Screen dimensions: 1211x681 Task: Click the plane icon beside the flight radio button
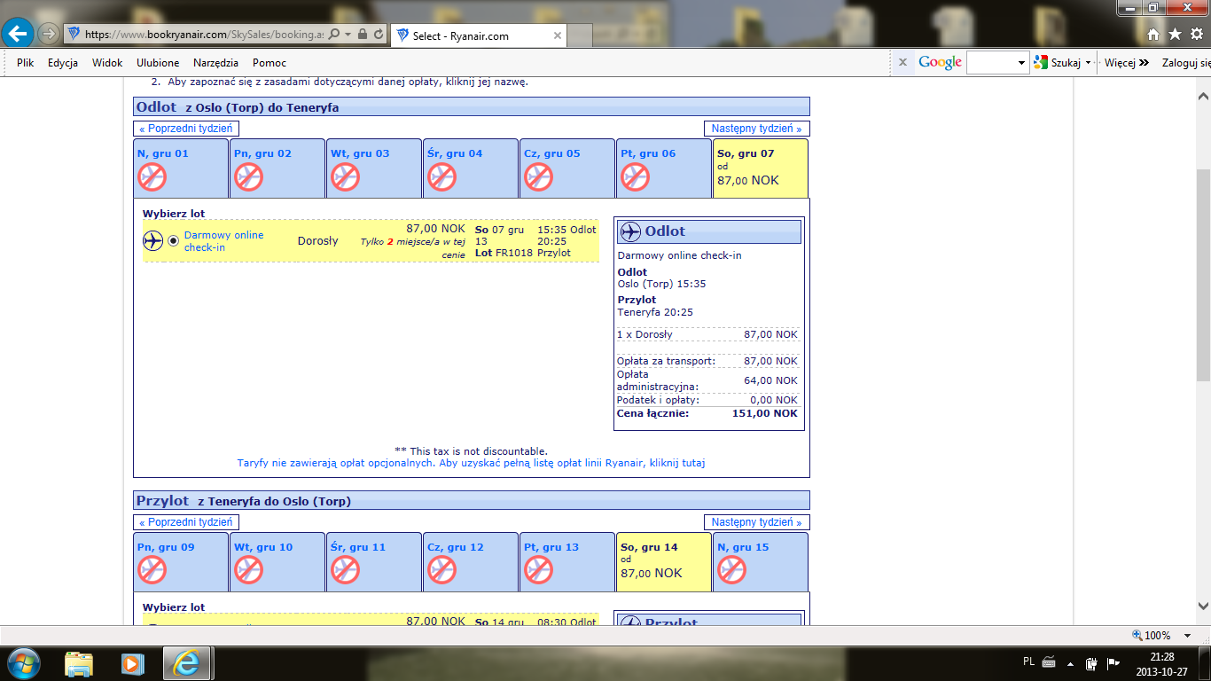pyautogui.click(x=153, y=240)
